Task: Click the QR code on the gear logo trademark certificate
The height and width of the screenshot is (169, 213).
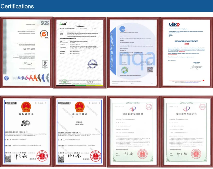Action: tap(8, 159)
